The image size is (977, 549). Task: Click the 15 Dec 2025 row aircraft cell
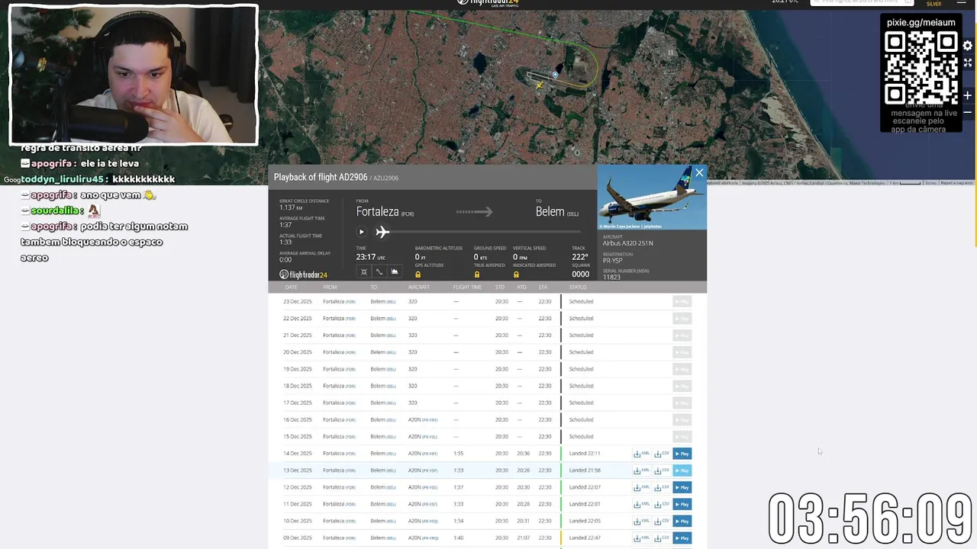(423, 437)
